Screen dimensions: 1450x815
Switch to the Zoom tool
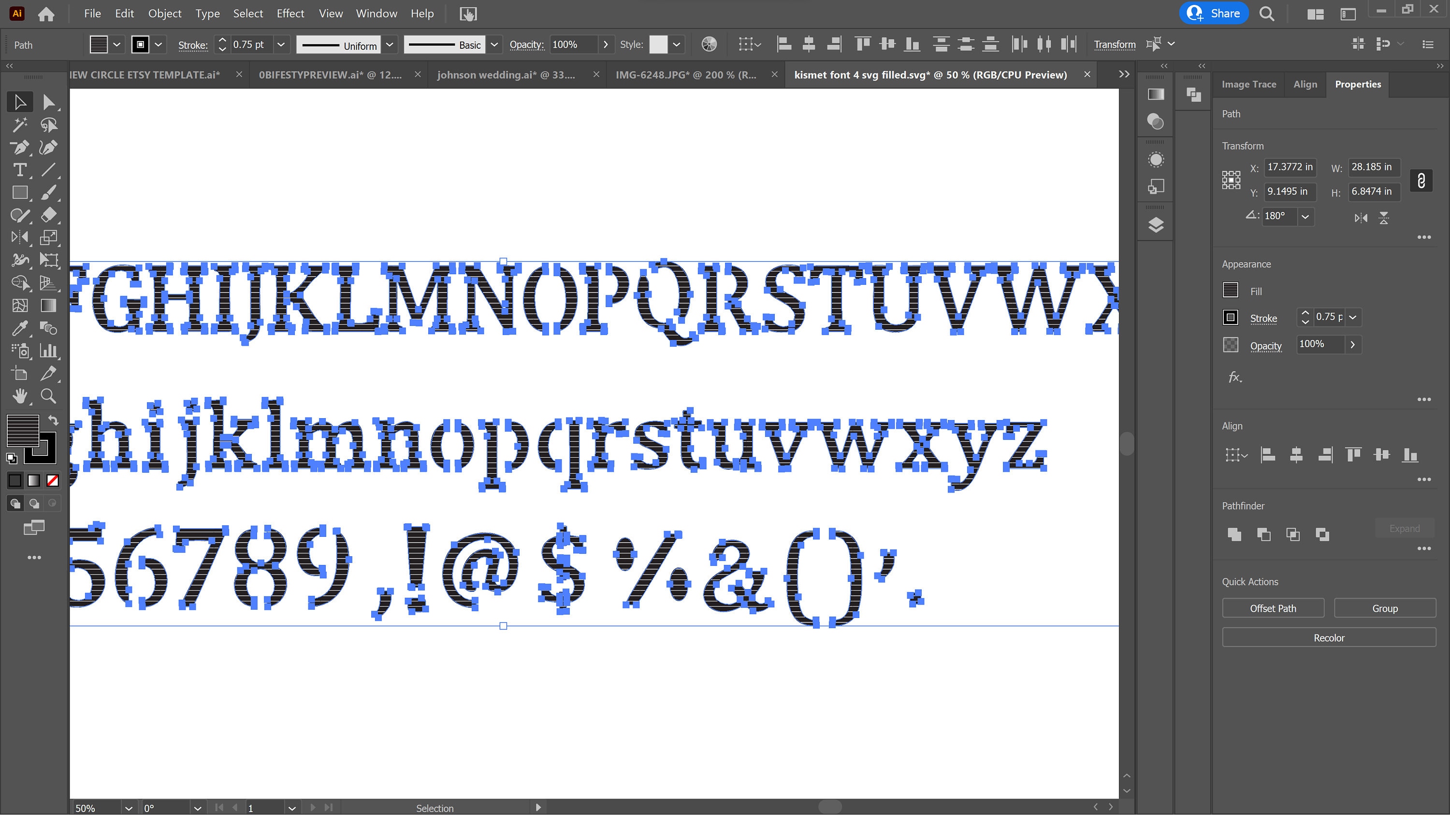tap(48, 395)
